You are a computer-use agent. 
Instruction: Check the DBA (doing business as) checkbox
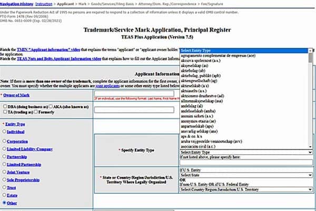(5, 106)
